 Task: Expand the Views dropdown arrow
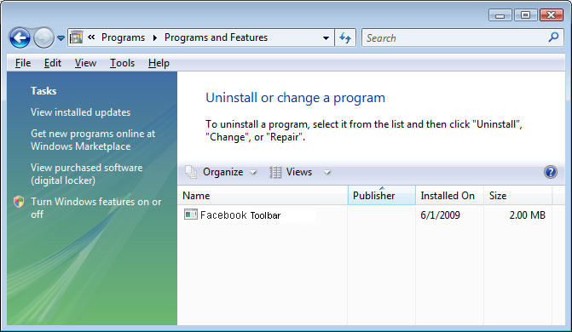pos(326,172)
